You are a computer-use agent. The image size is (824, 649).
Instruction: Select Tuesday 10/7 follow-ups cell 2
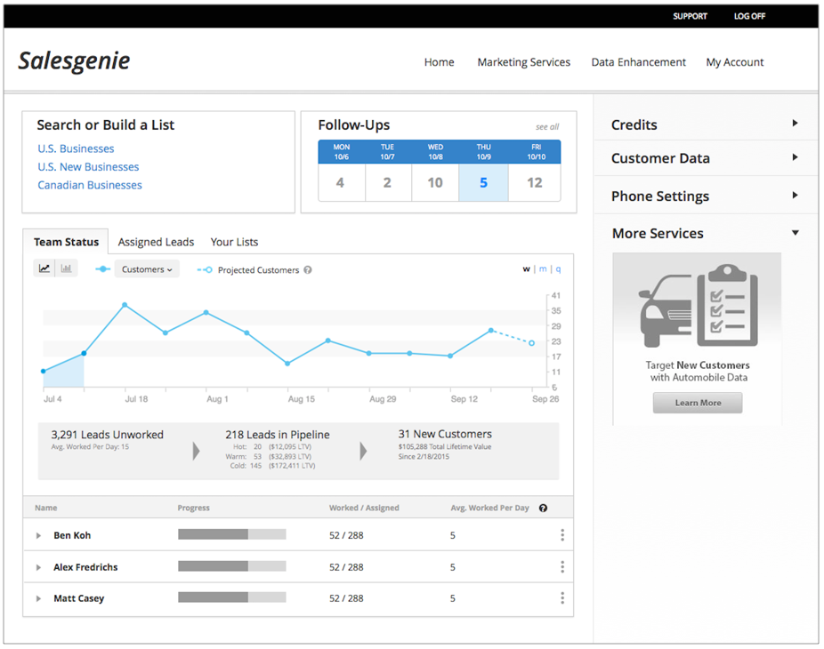388,182
